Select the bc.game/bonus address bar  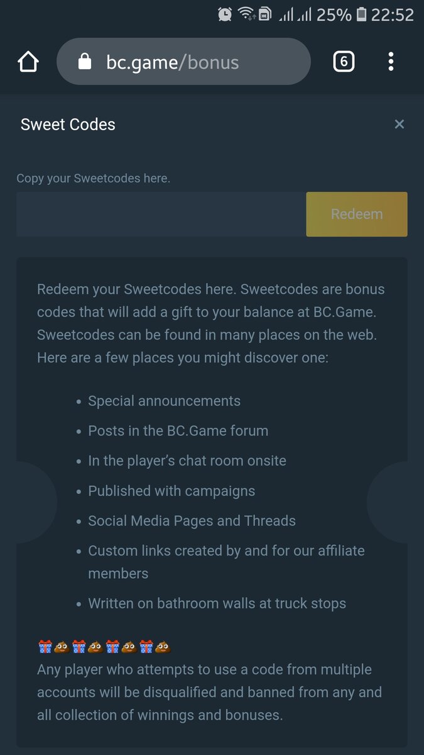183,62
